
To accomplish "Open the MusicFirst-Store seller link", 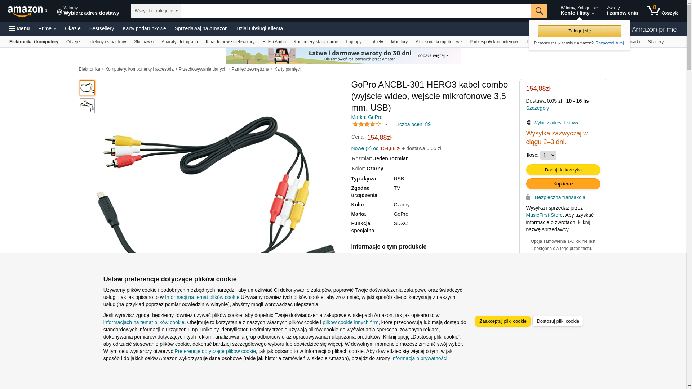I will (x=544, y=215).
